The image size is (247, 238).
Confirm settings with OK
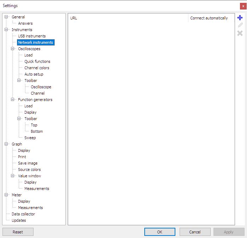point(159,232)
